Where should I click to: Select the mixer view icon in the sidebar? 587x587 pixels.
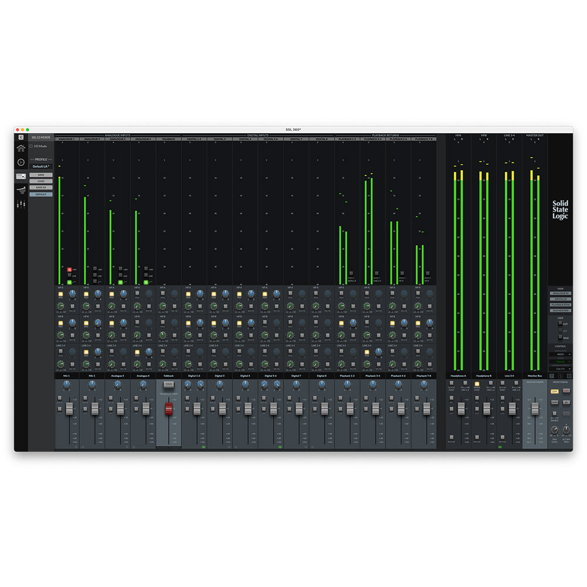21,176
